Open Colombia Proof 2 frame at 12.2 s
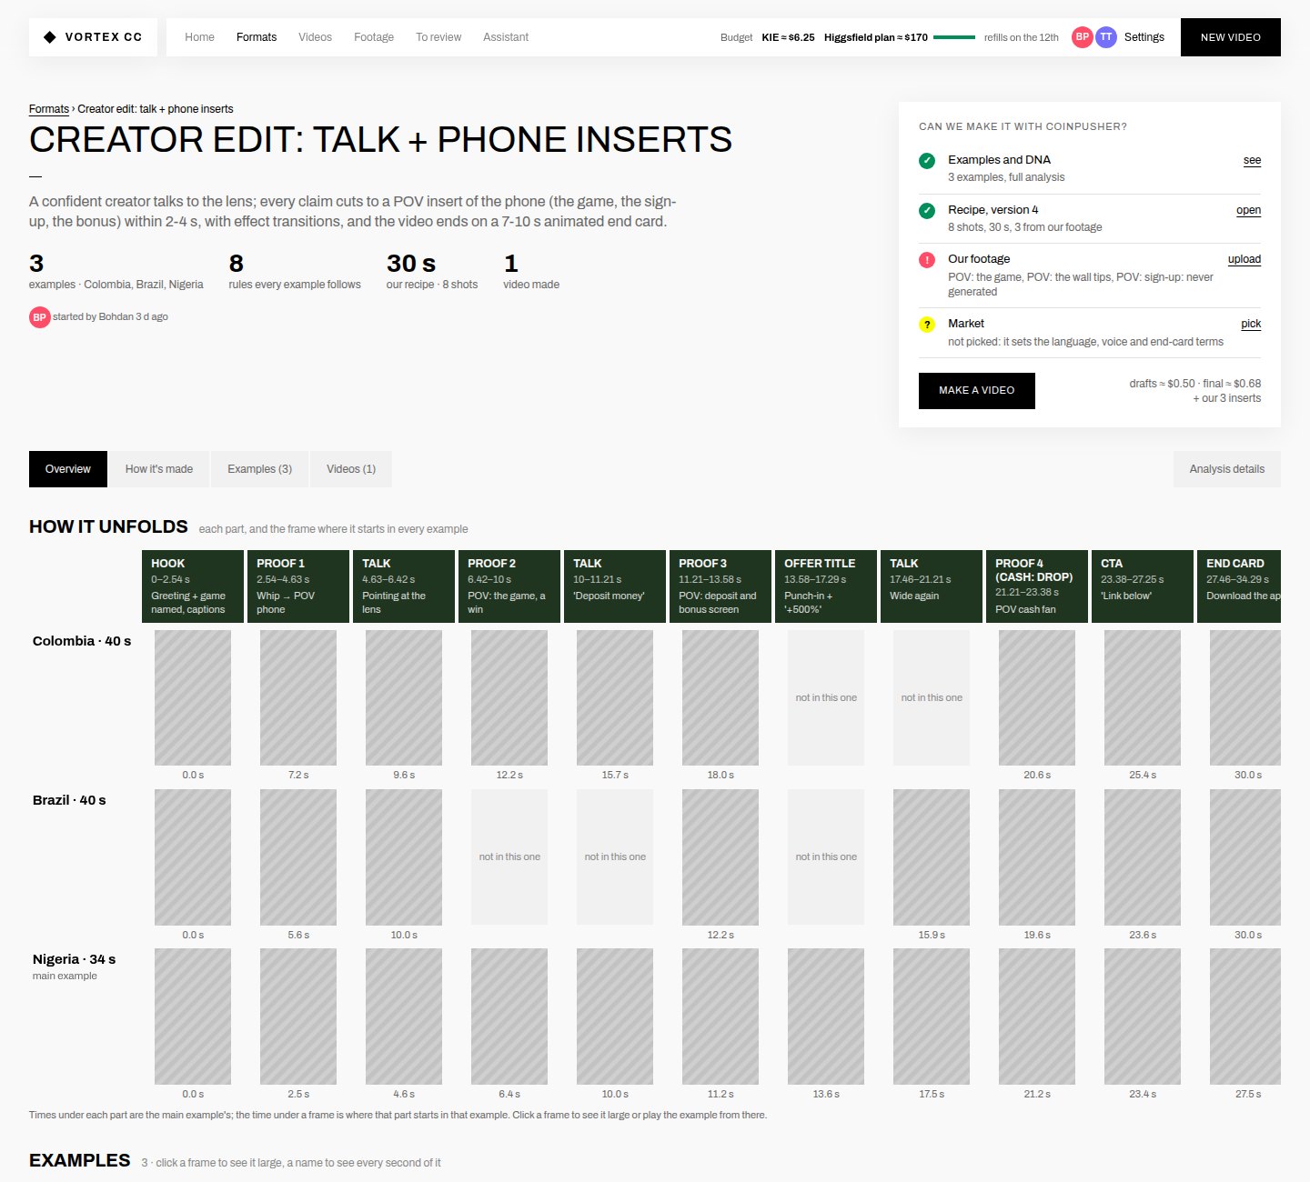 pyautogui.click(x=509, y=698)
